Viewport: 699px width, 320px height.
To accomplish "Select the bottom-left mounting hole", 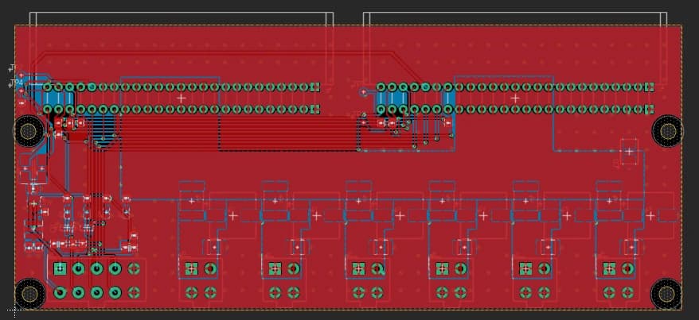I will tap(30, 294).
